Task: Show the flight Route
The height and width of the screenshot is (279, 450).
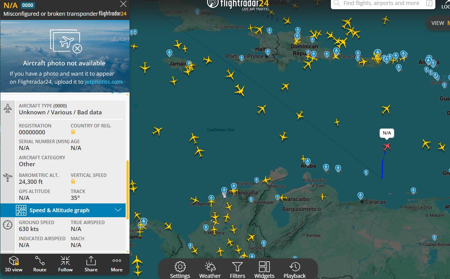Action: [40, 264]
